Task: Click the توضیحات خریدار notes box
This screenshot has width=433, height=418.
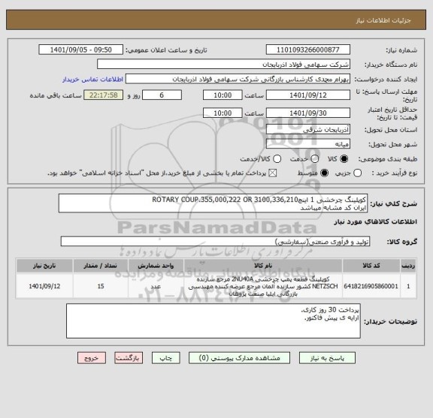Action: (x=213, y=321)
